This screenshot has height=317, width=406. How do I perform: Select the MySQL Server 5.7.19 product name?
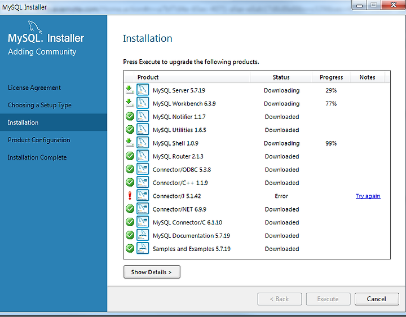[x=179, y=90]
